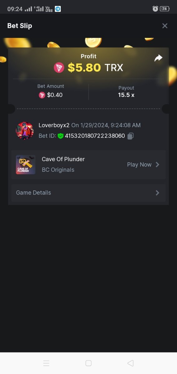Screen dimensions: 177x374
Task: Tap the BC Originals provider label
Action: click(58, 170)
